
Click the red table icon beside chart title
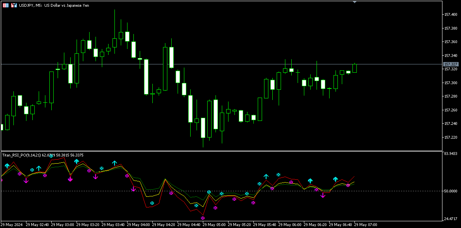point(6,5)
